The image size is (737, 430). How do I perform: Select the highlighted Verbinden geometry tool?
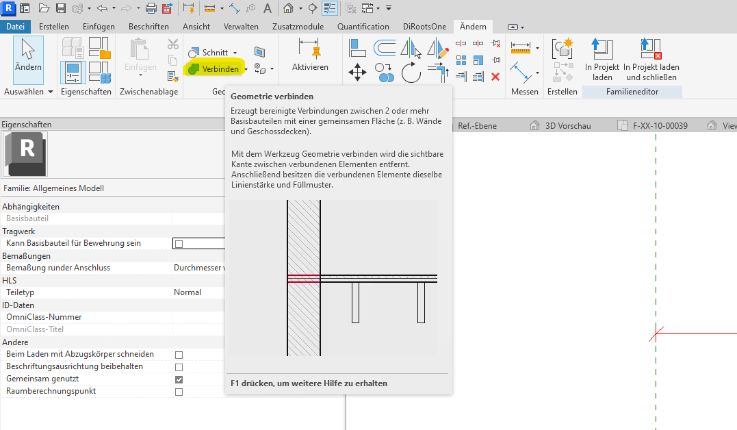point(214,68)
